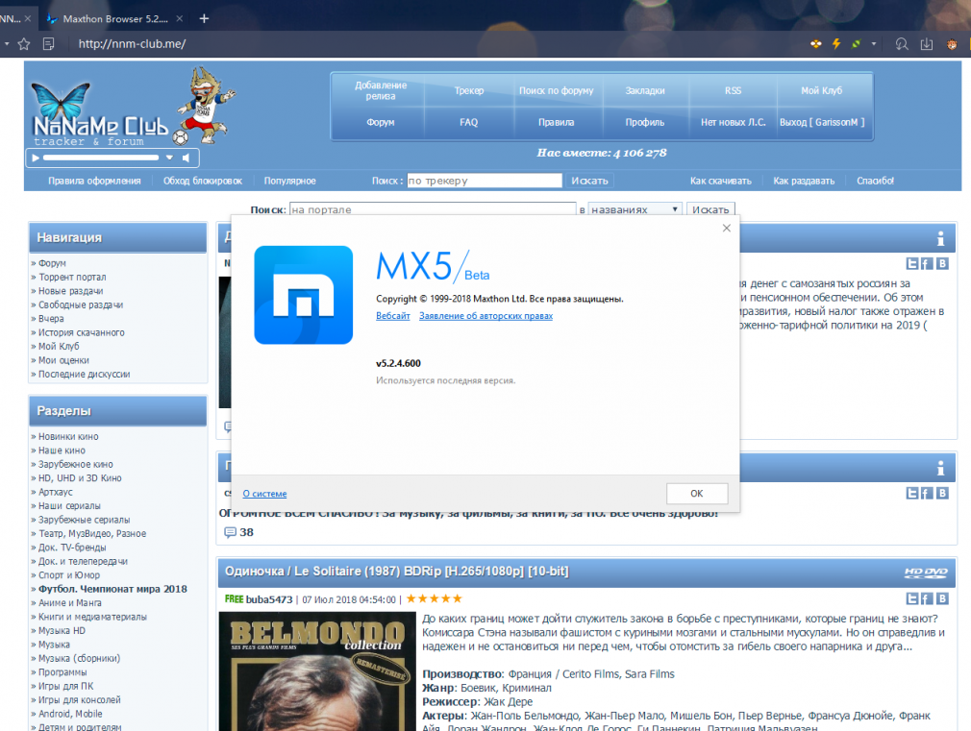Open the Как скачивать link
Screen dimensions: 971x731
point(721,181)
